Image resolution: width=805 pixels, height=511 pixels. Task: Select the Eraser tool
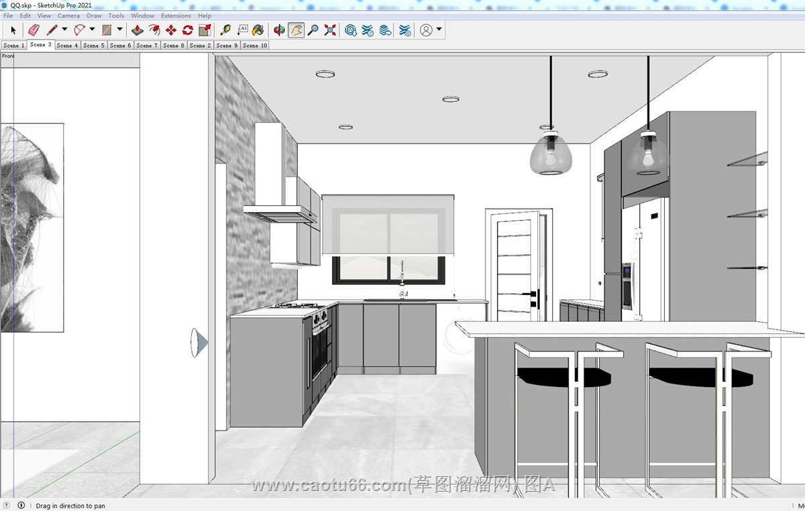tap(34, 30)
